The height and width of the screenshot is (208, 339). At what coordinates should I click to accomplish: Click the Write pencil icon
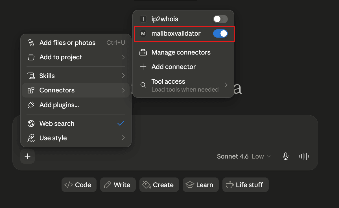108,185
